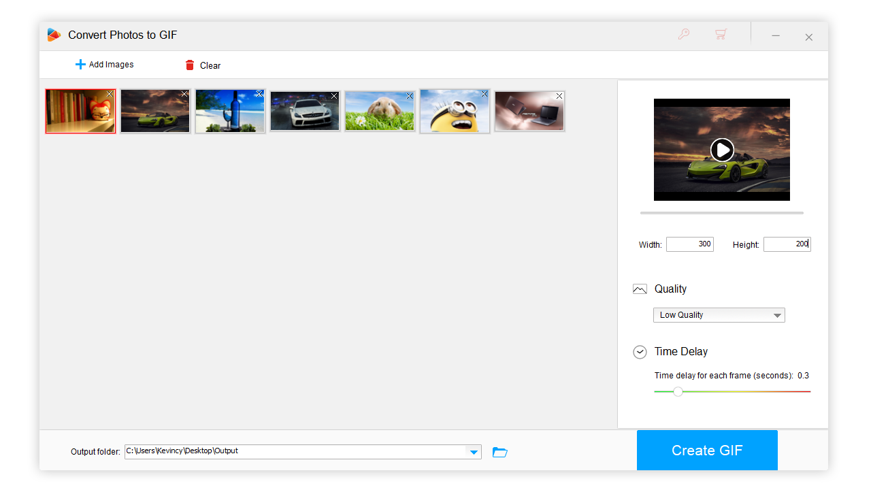Click the Quality section image icon

[x=640, y=289]
